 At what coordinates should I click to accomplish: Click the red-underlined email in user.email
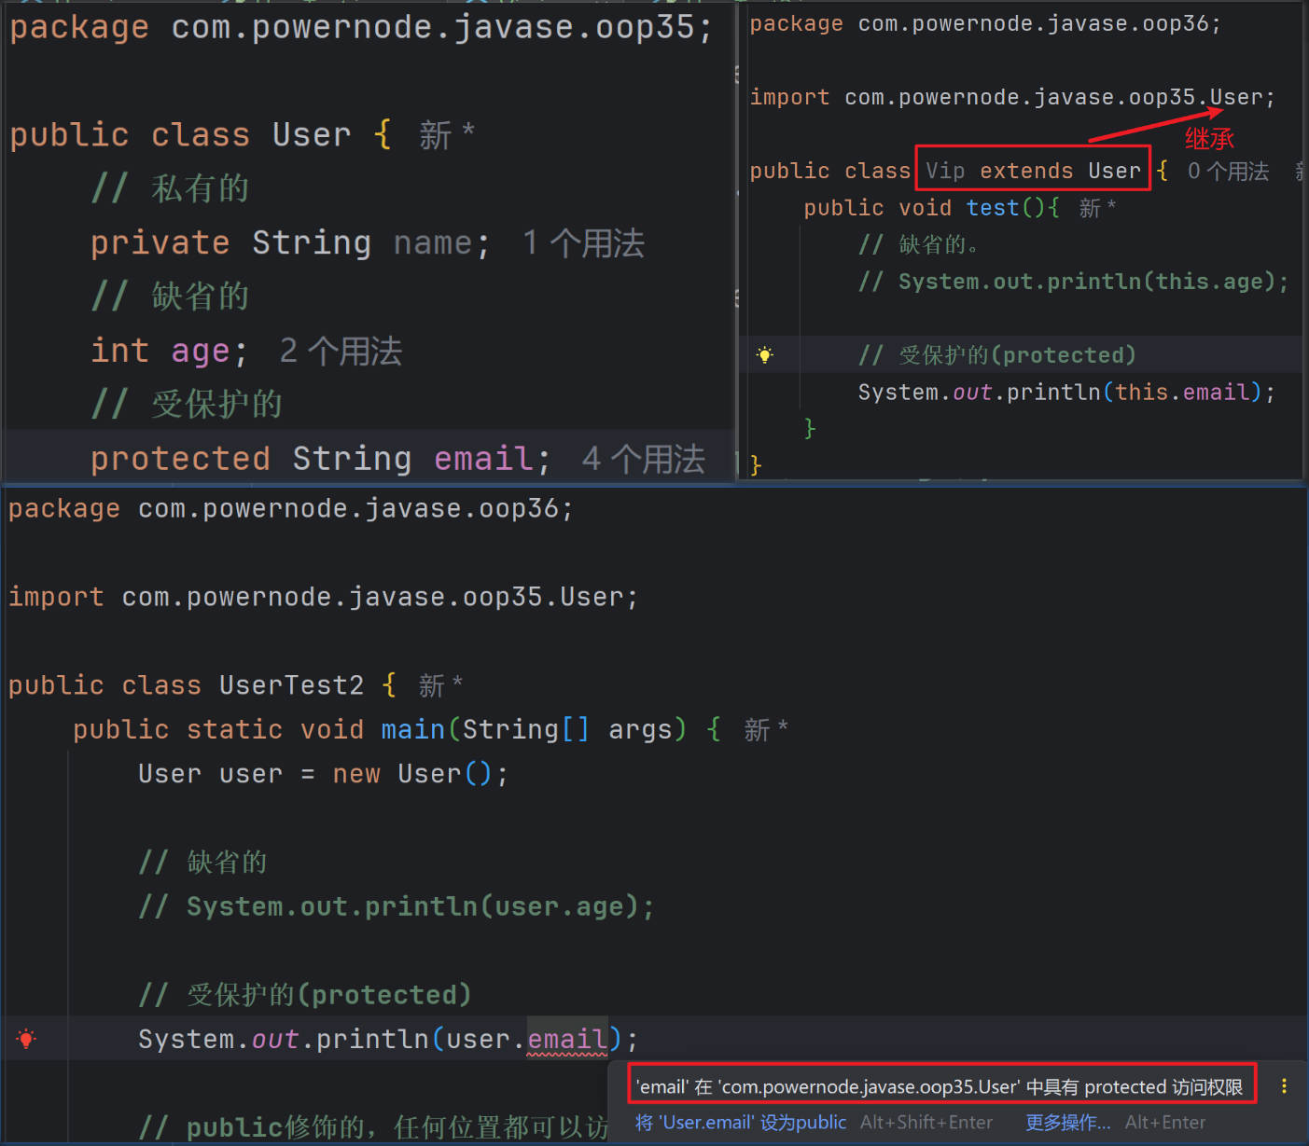pos(567,1039)
